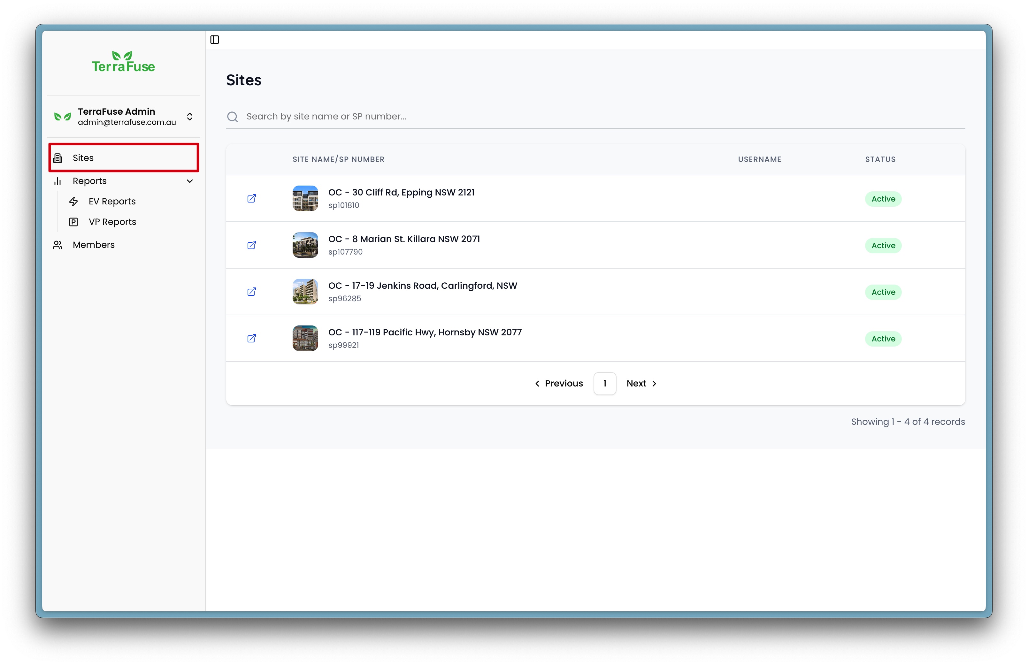The height and width of the screenshot is (665, 1028).
Task: Click the VP Reports parking icon
Action: click(x=74, y=222)
